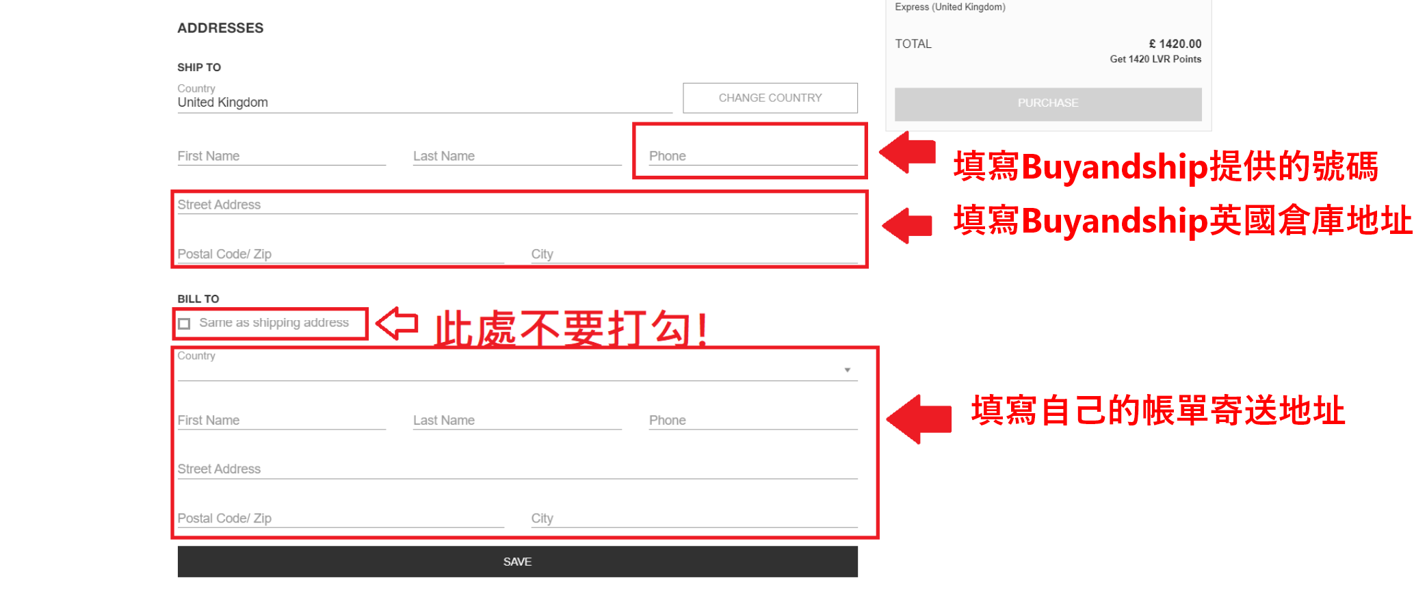Click the red arrow pointing at billing section
1414x591 pixels.
point(920,419)
